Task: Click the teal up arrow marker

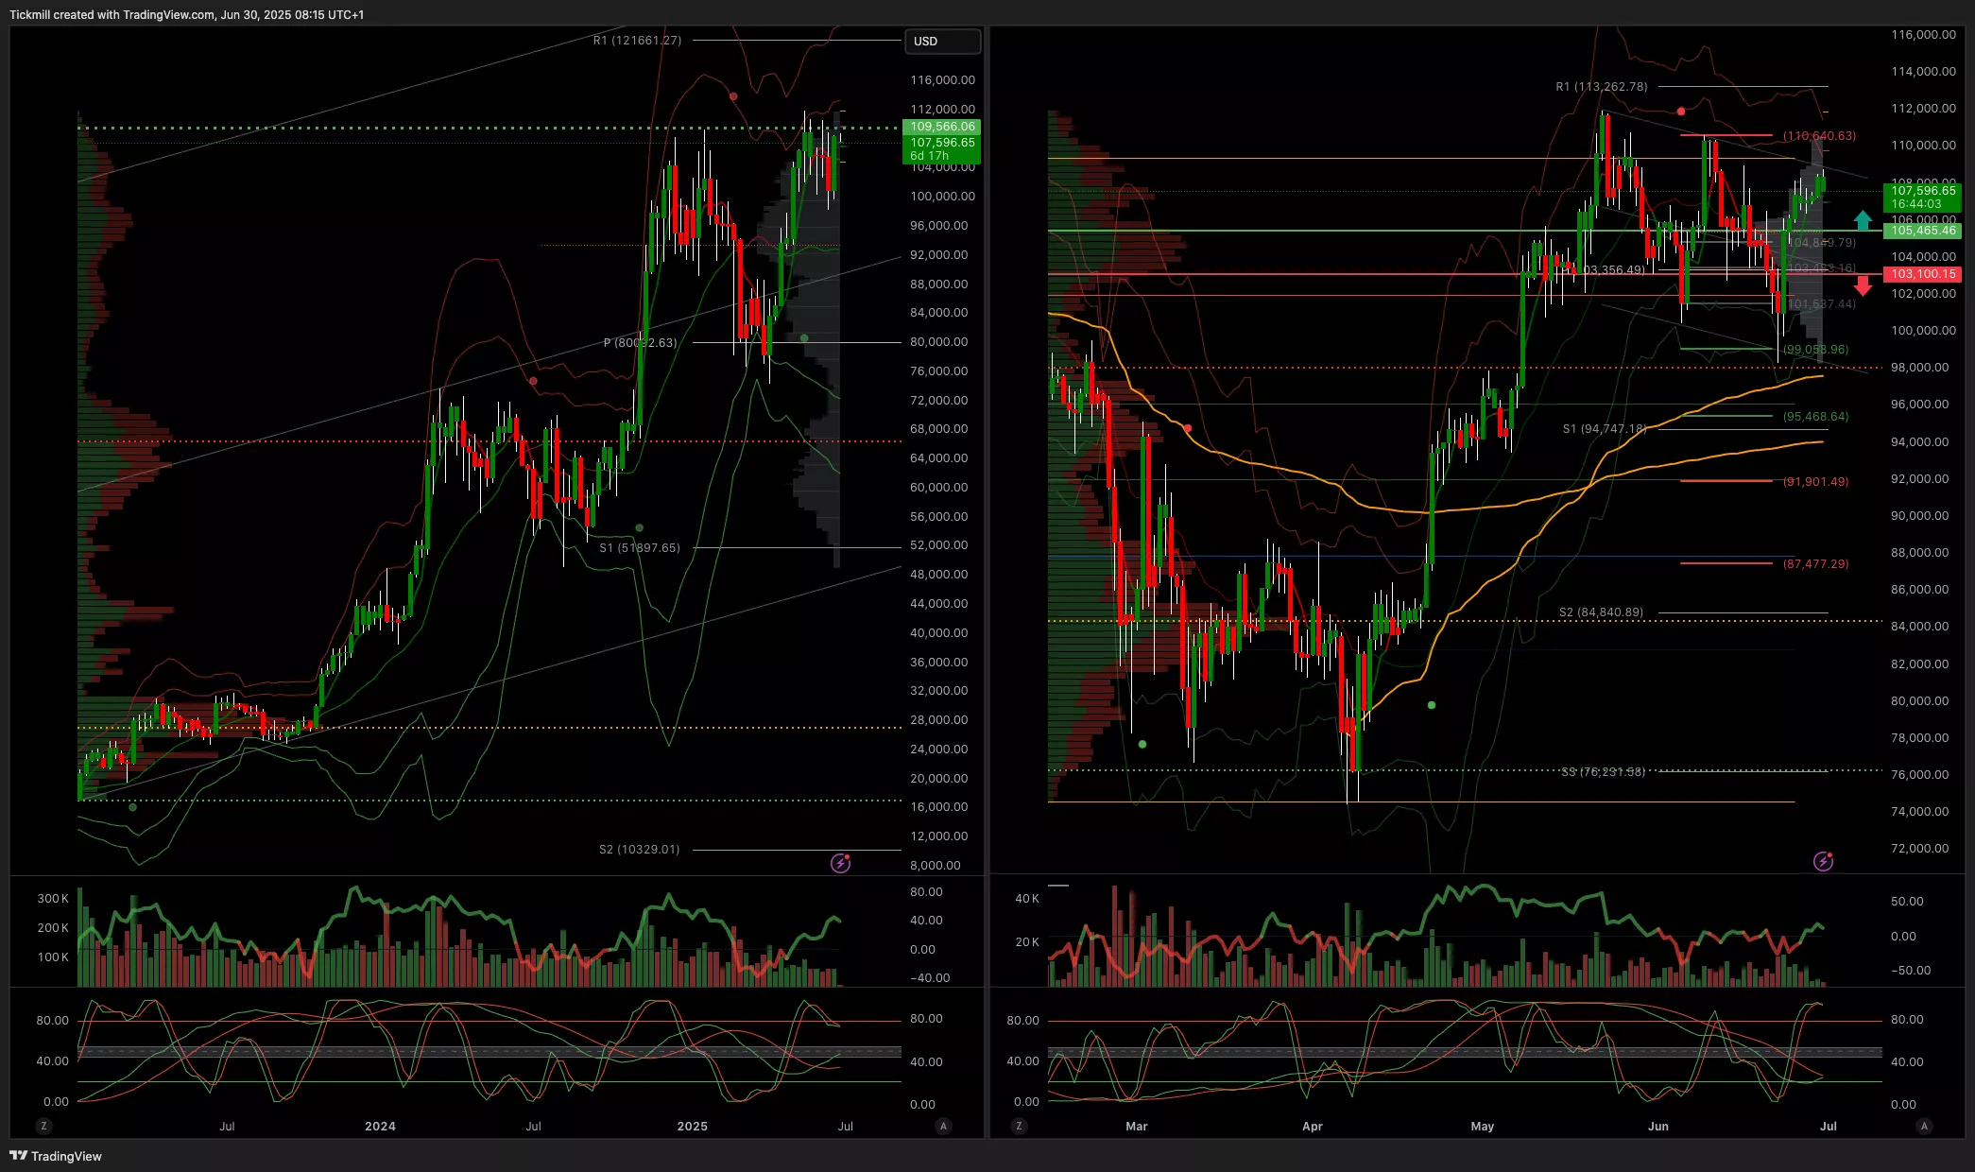Action: 1863,221
